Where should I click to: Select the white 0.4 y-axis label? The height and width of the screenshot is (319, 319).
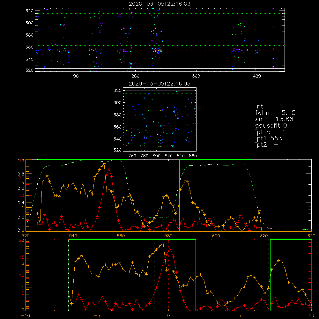pyautogui.click(x=21, y=203)
